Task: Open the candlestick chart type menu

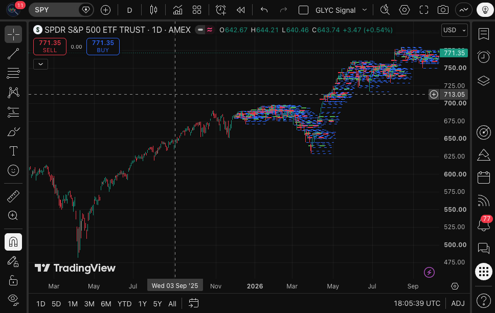Action: point(153,10)
